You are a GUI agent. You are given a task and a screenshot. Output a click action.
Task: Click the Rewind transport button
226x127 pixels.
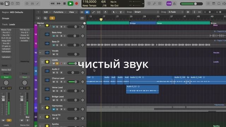click(53, 4)
